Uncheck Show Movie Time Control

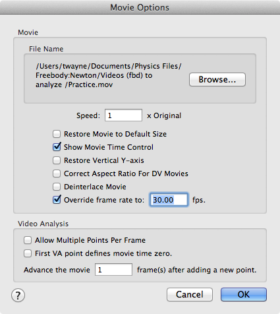pos(57,147)
